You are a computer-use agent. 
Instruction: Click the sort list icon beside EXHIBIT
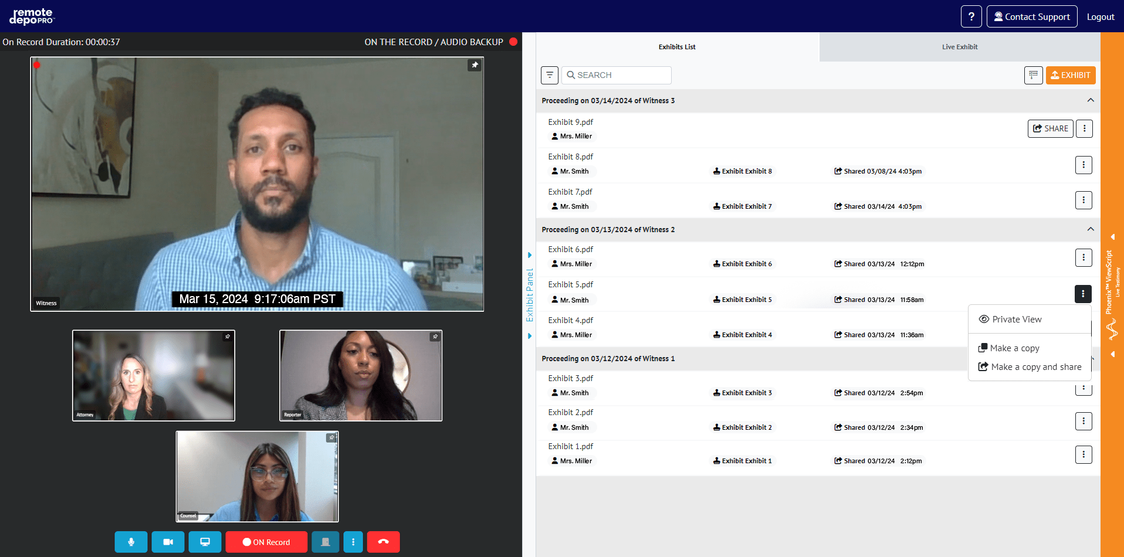[1034, 75]
